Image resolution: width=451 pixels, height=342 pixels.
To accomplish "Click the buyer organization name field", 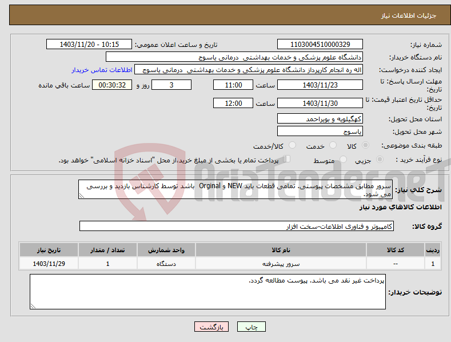I will coord(234,57).
